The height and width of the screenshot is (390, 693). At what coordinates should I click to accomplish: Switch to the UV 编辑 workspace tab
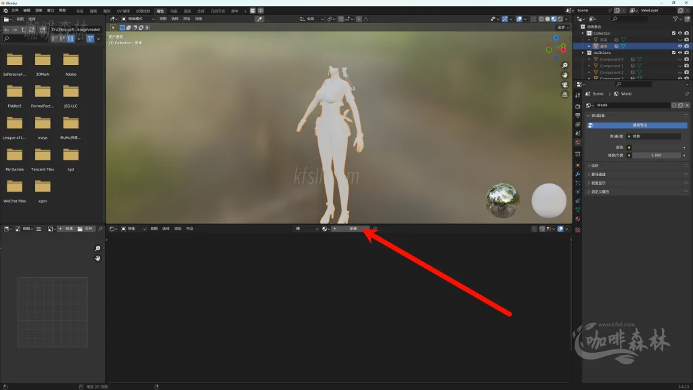coord(123,11)
